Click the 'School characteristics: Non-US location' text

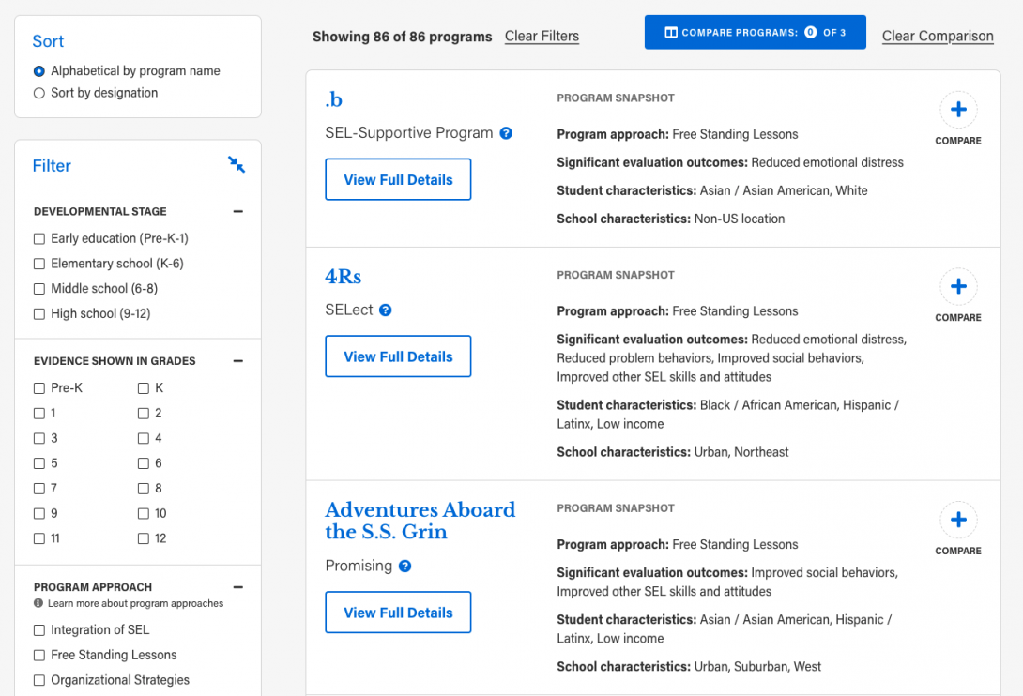pyautogui.click(x=671, y=219)
